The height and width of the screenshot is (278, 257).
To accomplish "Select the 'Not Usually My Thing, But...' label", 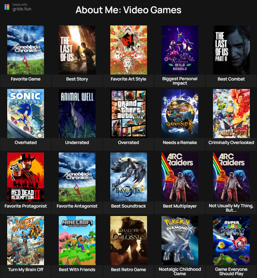I will click(231, 208).
